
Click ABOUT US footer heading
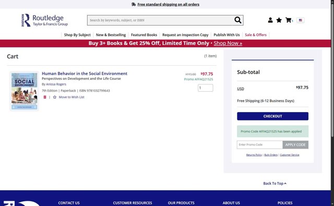[231, 203]
